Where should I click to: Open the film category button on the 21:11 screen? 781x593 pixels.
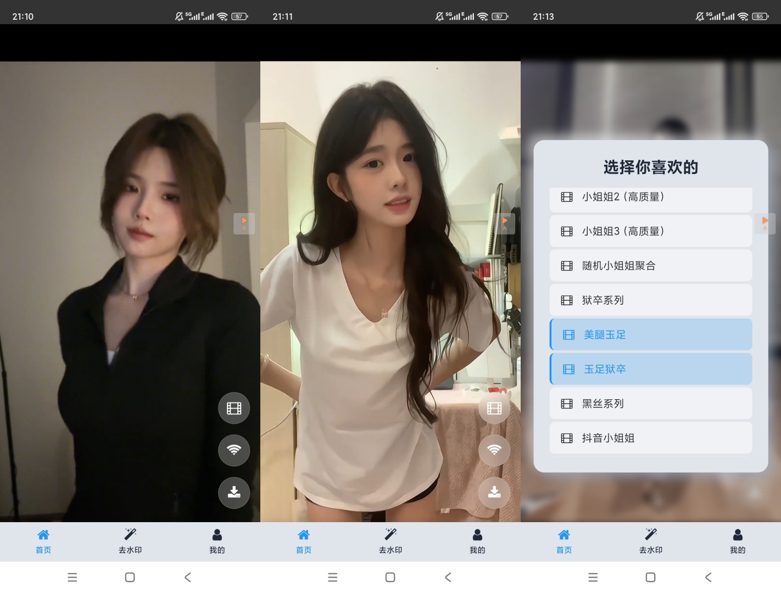tap(494, 408)
